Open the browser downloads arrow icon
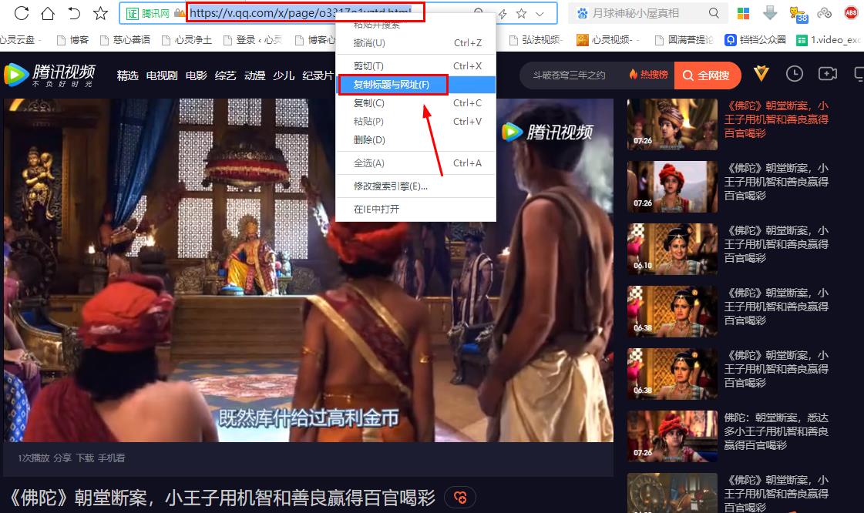 [x=770, y=12]
